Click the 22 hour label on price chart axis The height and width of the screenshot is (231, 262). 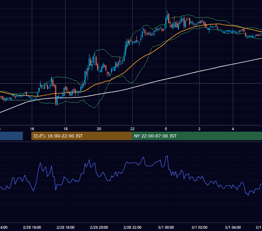pyautogui.click(x=132, y=129)
